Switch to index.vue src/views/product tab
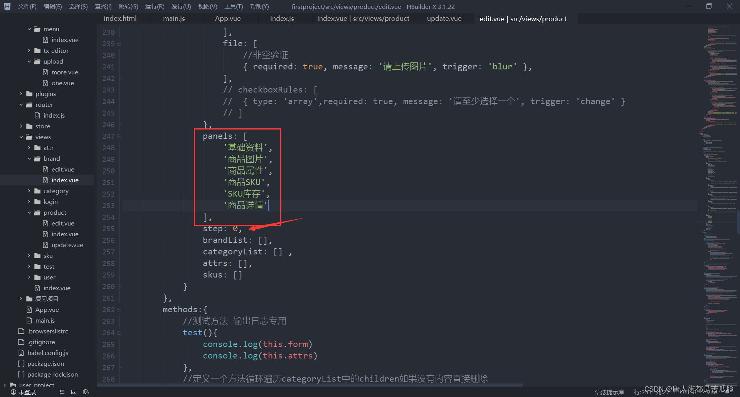The image size is (740, 397). tap(363, 19)
